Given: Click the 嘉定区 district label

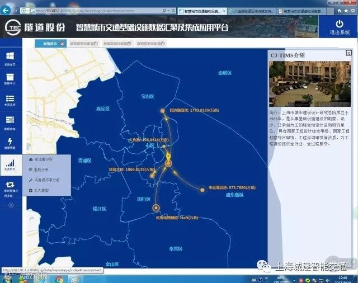Looking at the screenshot, I should [x=103, y=109].
